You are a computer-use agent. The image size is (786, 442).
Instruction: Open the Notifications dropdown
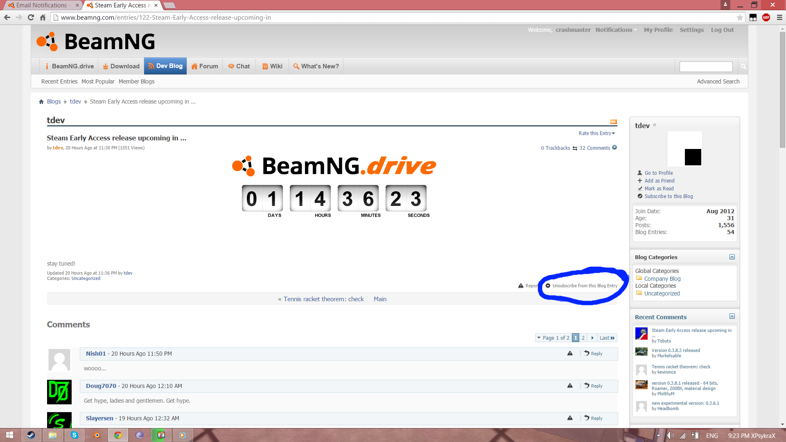pos(616,30)
